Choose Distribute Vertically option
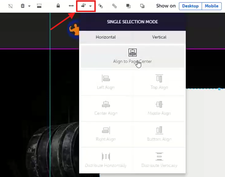The height and width of the screenshot is (177, 225). [x=159, y=160]
